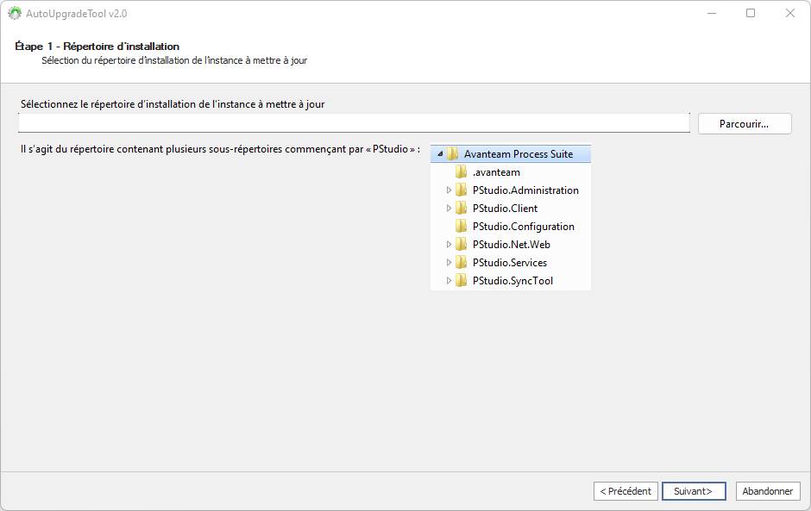This screenshot has height=511, width=811.
Task: Click the PStudio.Administration folder icon
Action: tap(461, 190)
